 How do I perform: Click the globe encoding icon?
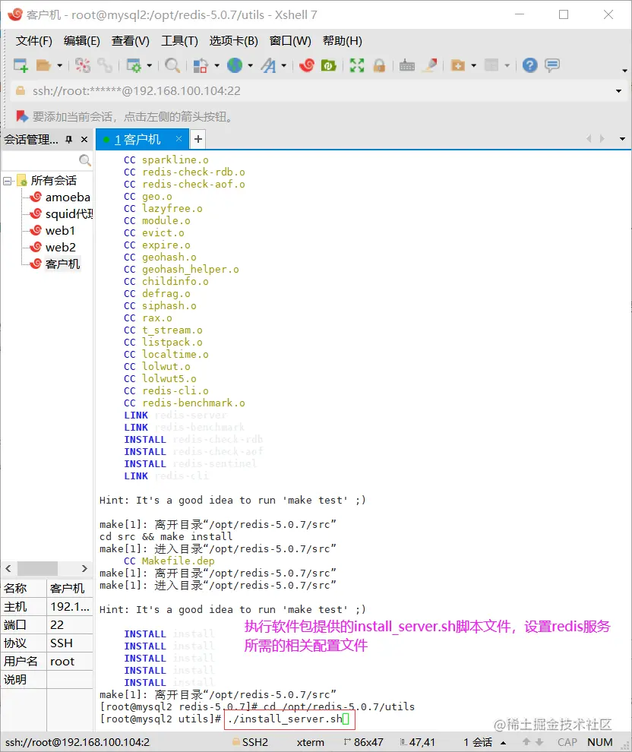(x=235, y=65)
